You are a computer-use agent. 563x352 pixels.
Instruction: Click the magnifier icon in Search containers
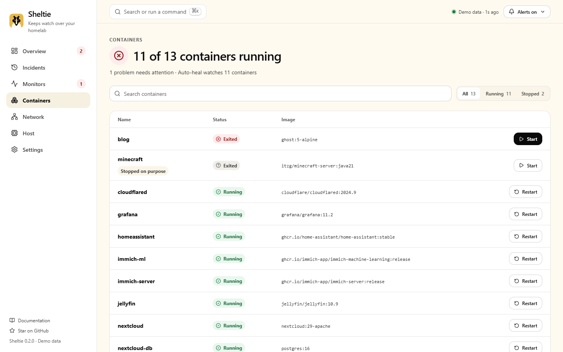point(117,94)
